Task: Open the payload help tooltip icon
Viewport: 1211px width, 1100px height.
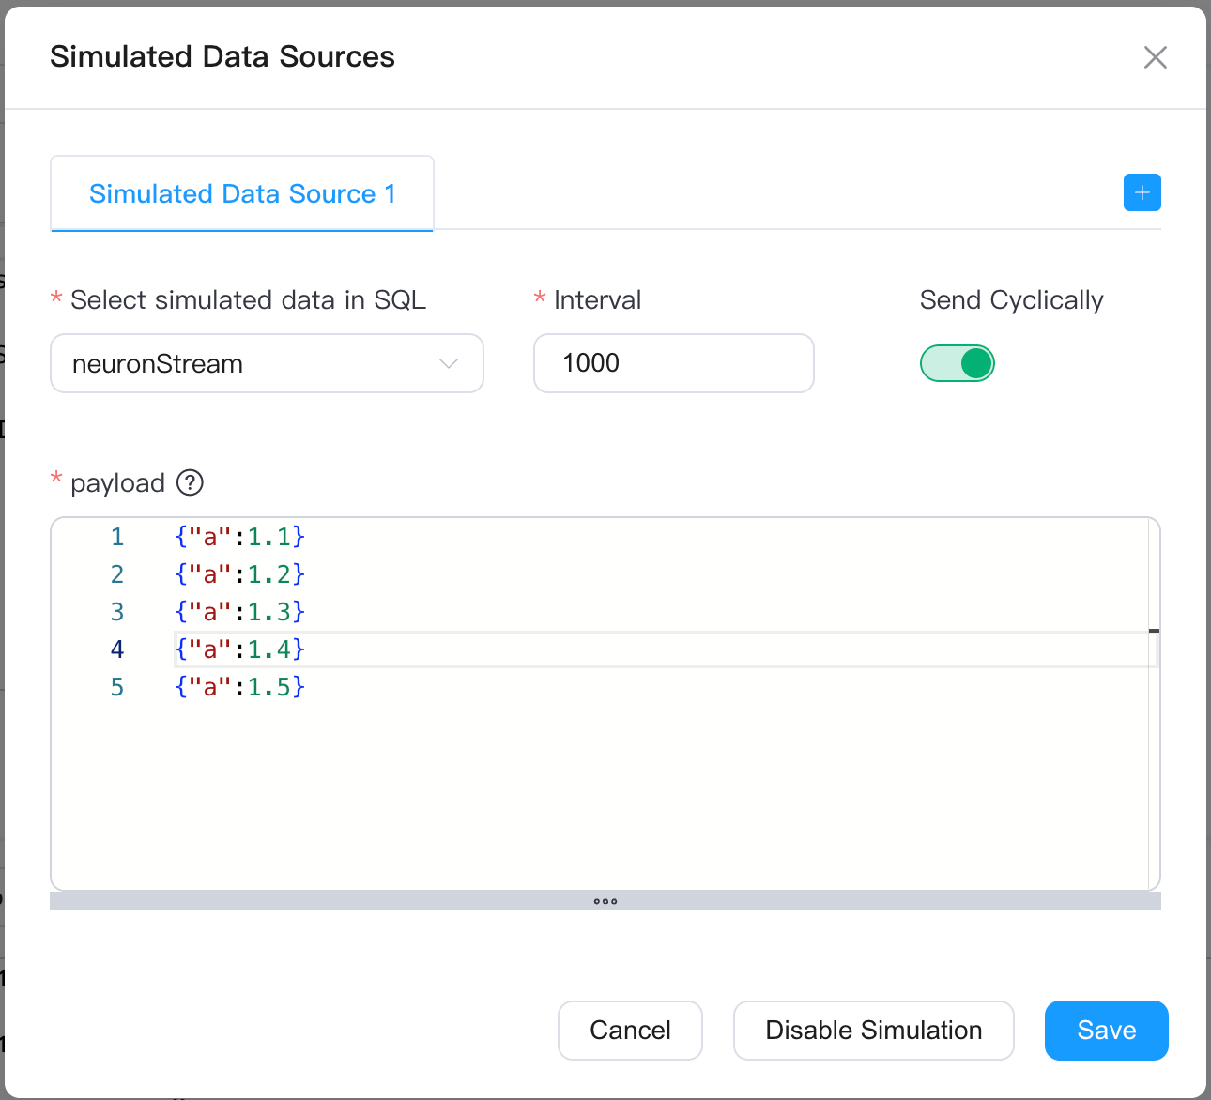Action: (x=190, y=482)
